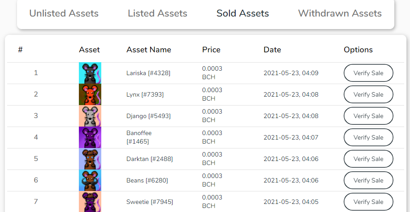Click the Darktan rat thumbnail
Screen dimensions: 410x212
[90, 159]
